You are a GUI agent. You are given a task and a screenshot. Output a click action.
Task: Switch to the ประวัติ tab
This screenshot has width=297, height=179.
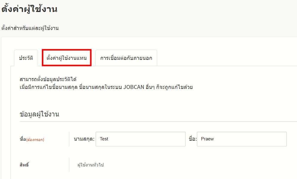pos(26,58)
